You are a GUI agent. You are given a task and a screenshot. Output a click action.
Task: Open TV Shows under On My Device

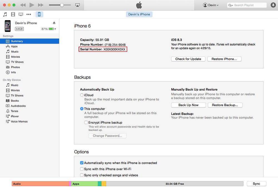coord(29,96)
